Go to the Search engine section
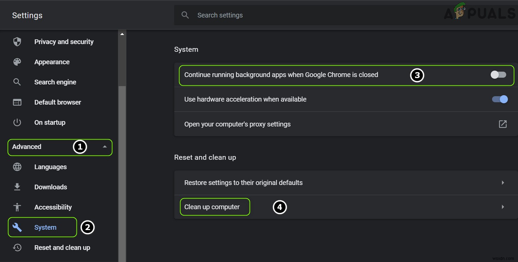The image size is (518, 262). click(55, 82)
